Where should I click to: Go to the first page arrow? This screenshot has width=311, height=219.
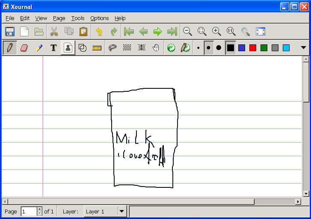129,32
